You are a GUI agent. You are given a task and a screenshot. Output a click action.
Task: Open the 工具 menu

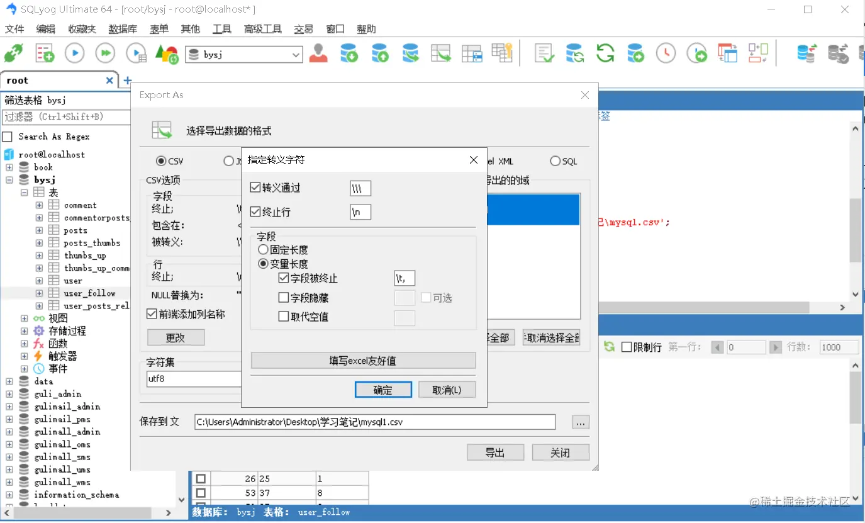point(221,29)
